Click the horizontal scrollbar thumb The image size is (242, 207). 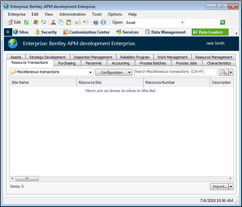coord(27,178)
